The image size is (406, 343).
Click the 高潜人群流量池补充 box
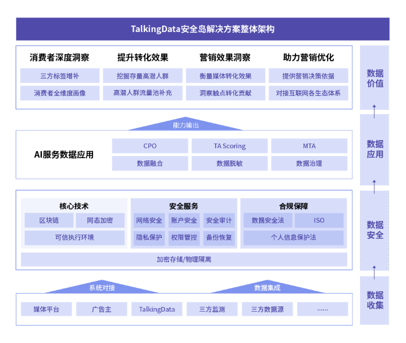(x=143, y=93)
